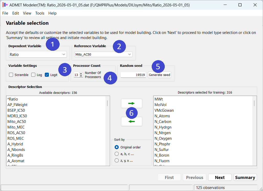Viewport: 263px width, 191px height.
Task: Open the Edit menu
Action: 16,13
